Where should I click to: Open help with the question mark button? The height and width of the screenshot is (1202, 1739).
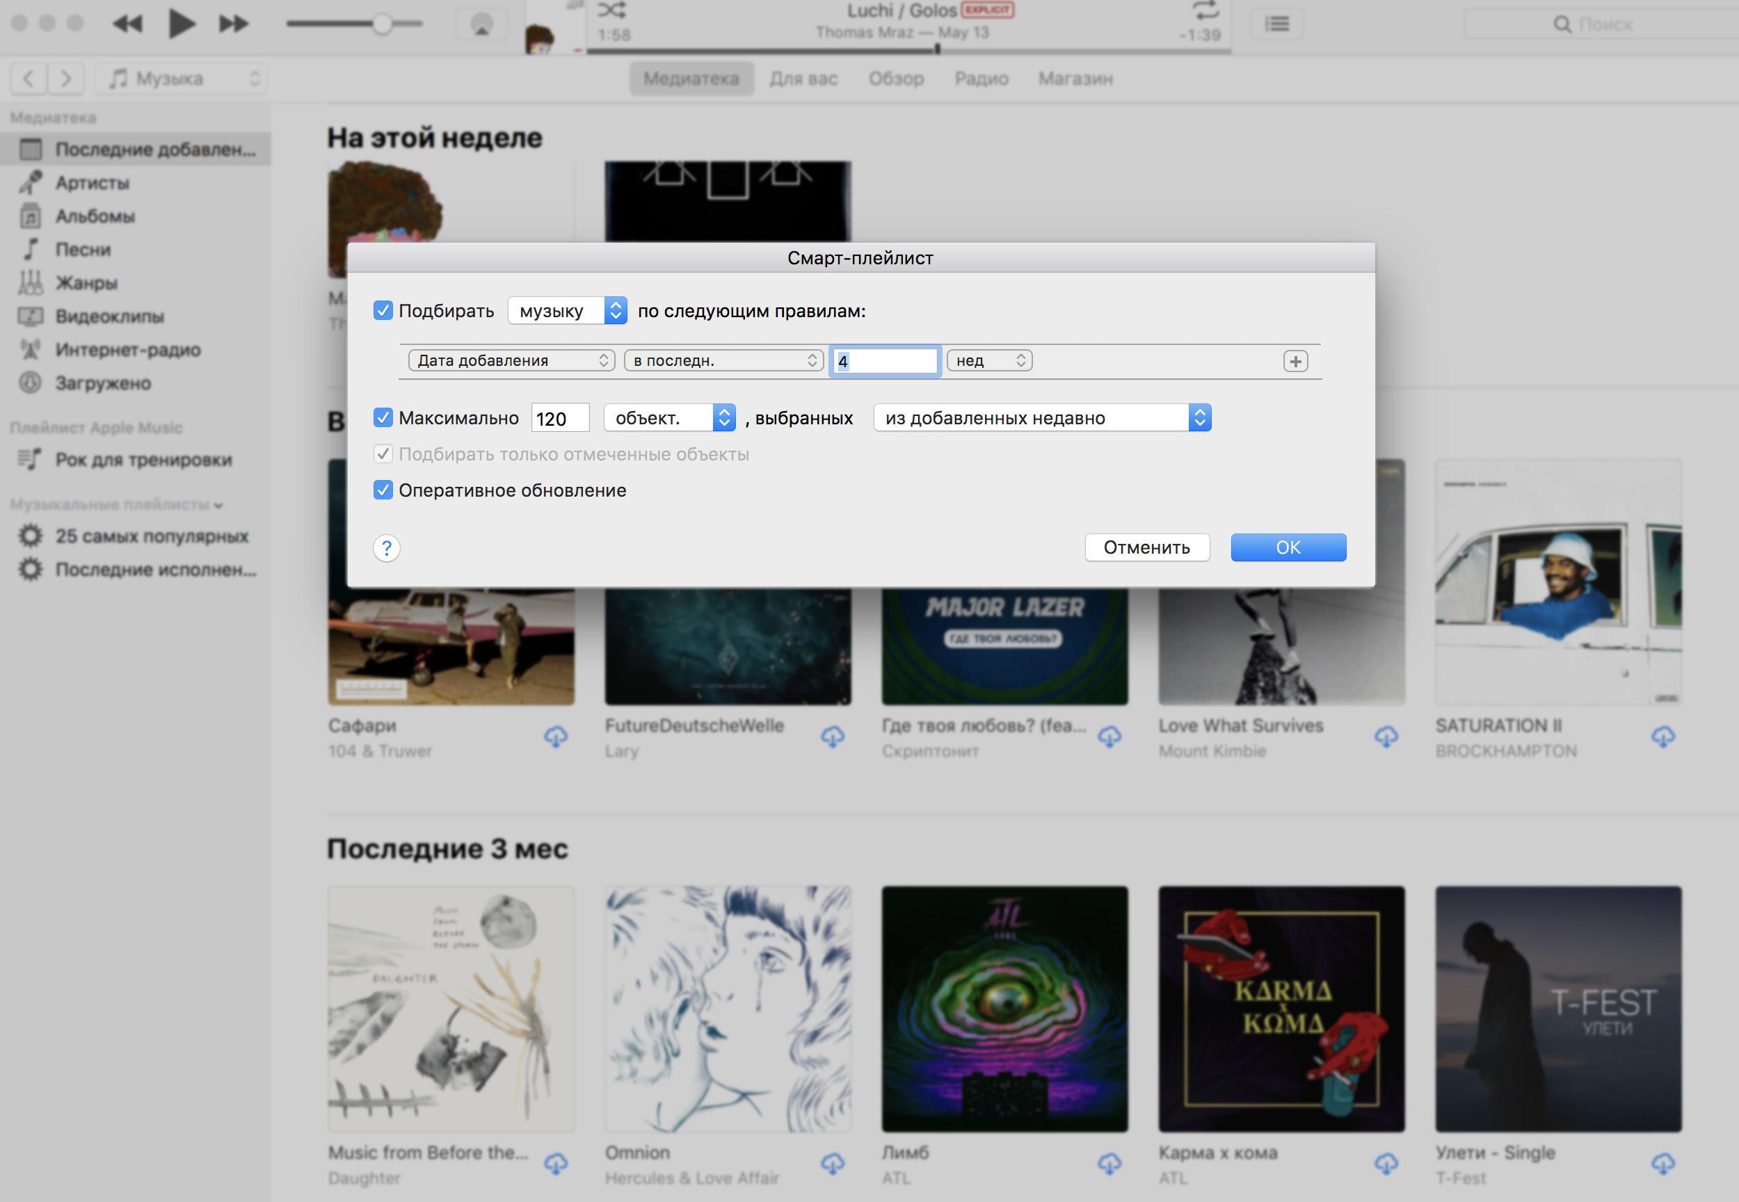point(386,547)
